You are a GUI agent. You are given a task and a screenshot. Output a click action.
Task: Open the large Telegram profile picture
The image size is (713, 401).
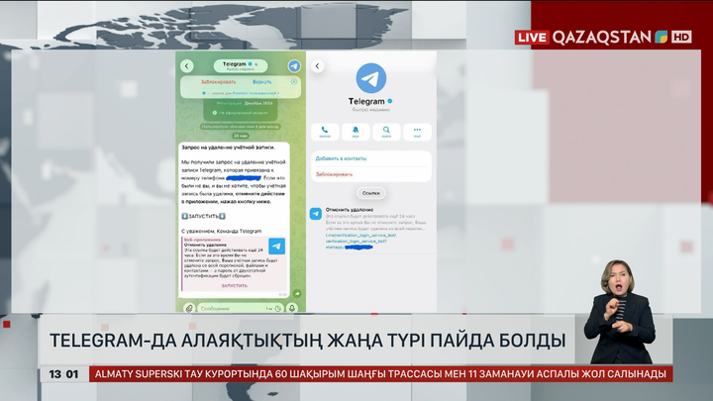coord(371,78)
